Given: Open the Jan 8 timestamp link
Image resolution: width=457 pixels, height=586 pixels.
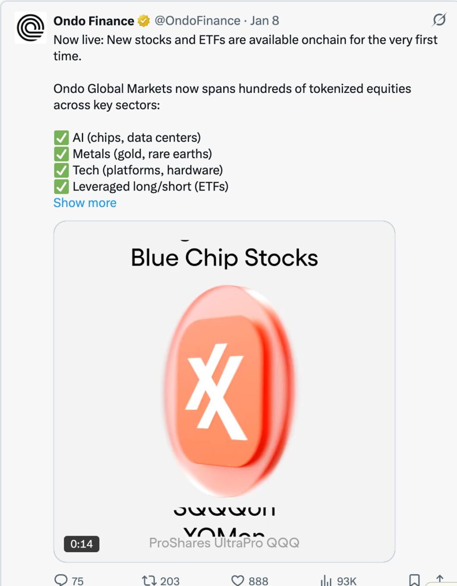Looking at the screenshot, I should [x=264, y=21].
